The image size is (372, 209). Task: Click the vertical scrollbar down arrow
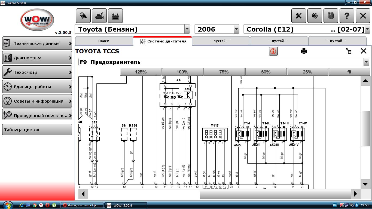coord(365,184)
